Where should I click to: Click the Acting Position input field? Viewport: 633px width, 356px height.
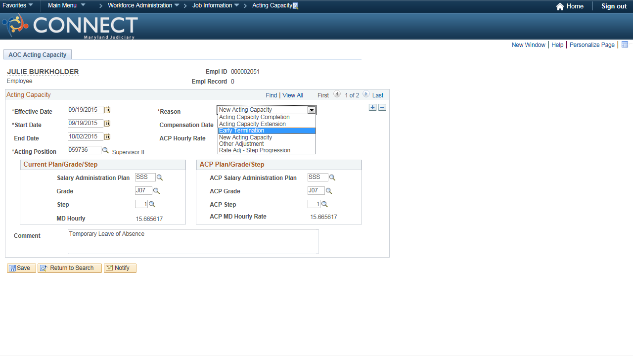pyautogui.click(x=85, y=150)
